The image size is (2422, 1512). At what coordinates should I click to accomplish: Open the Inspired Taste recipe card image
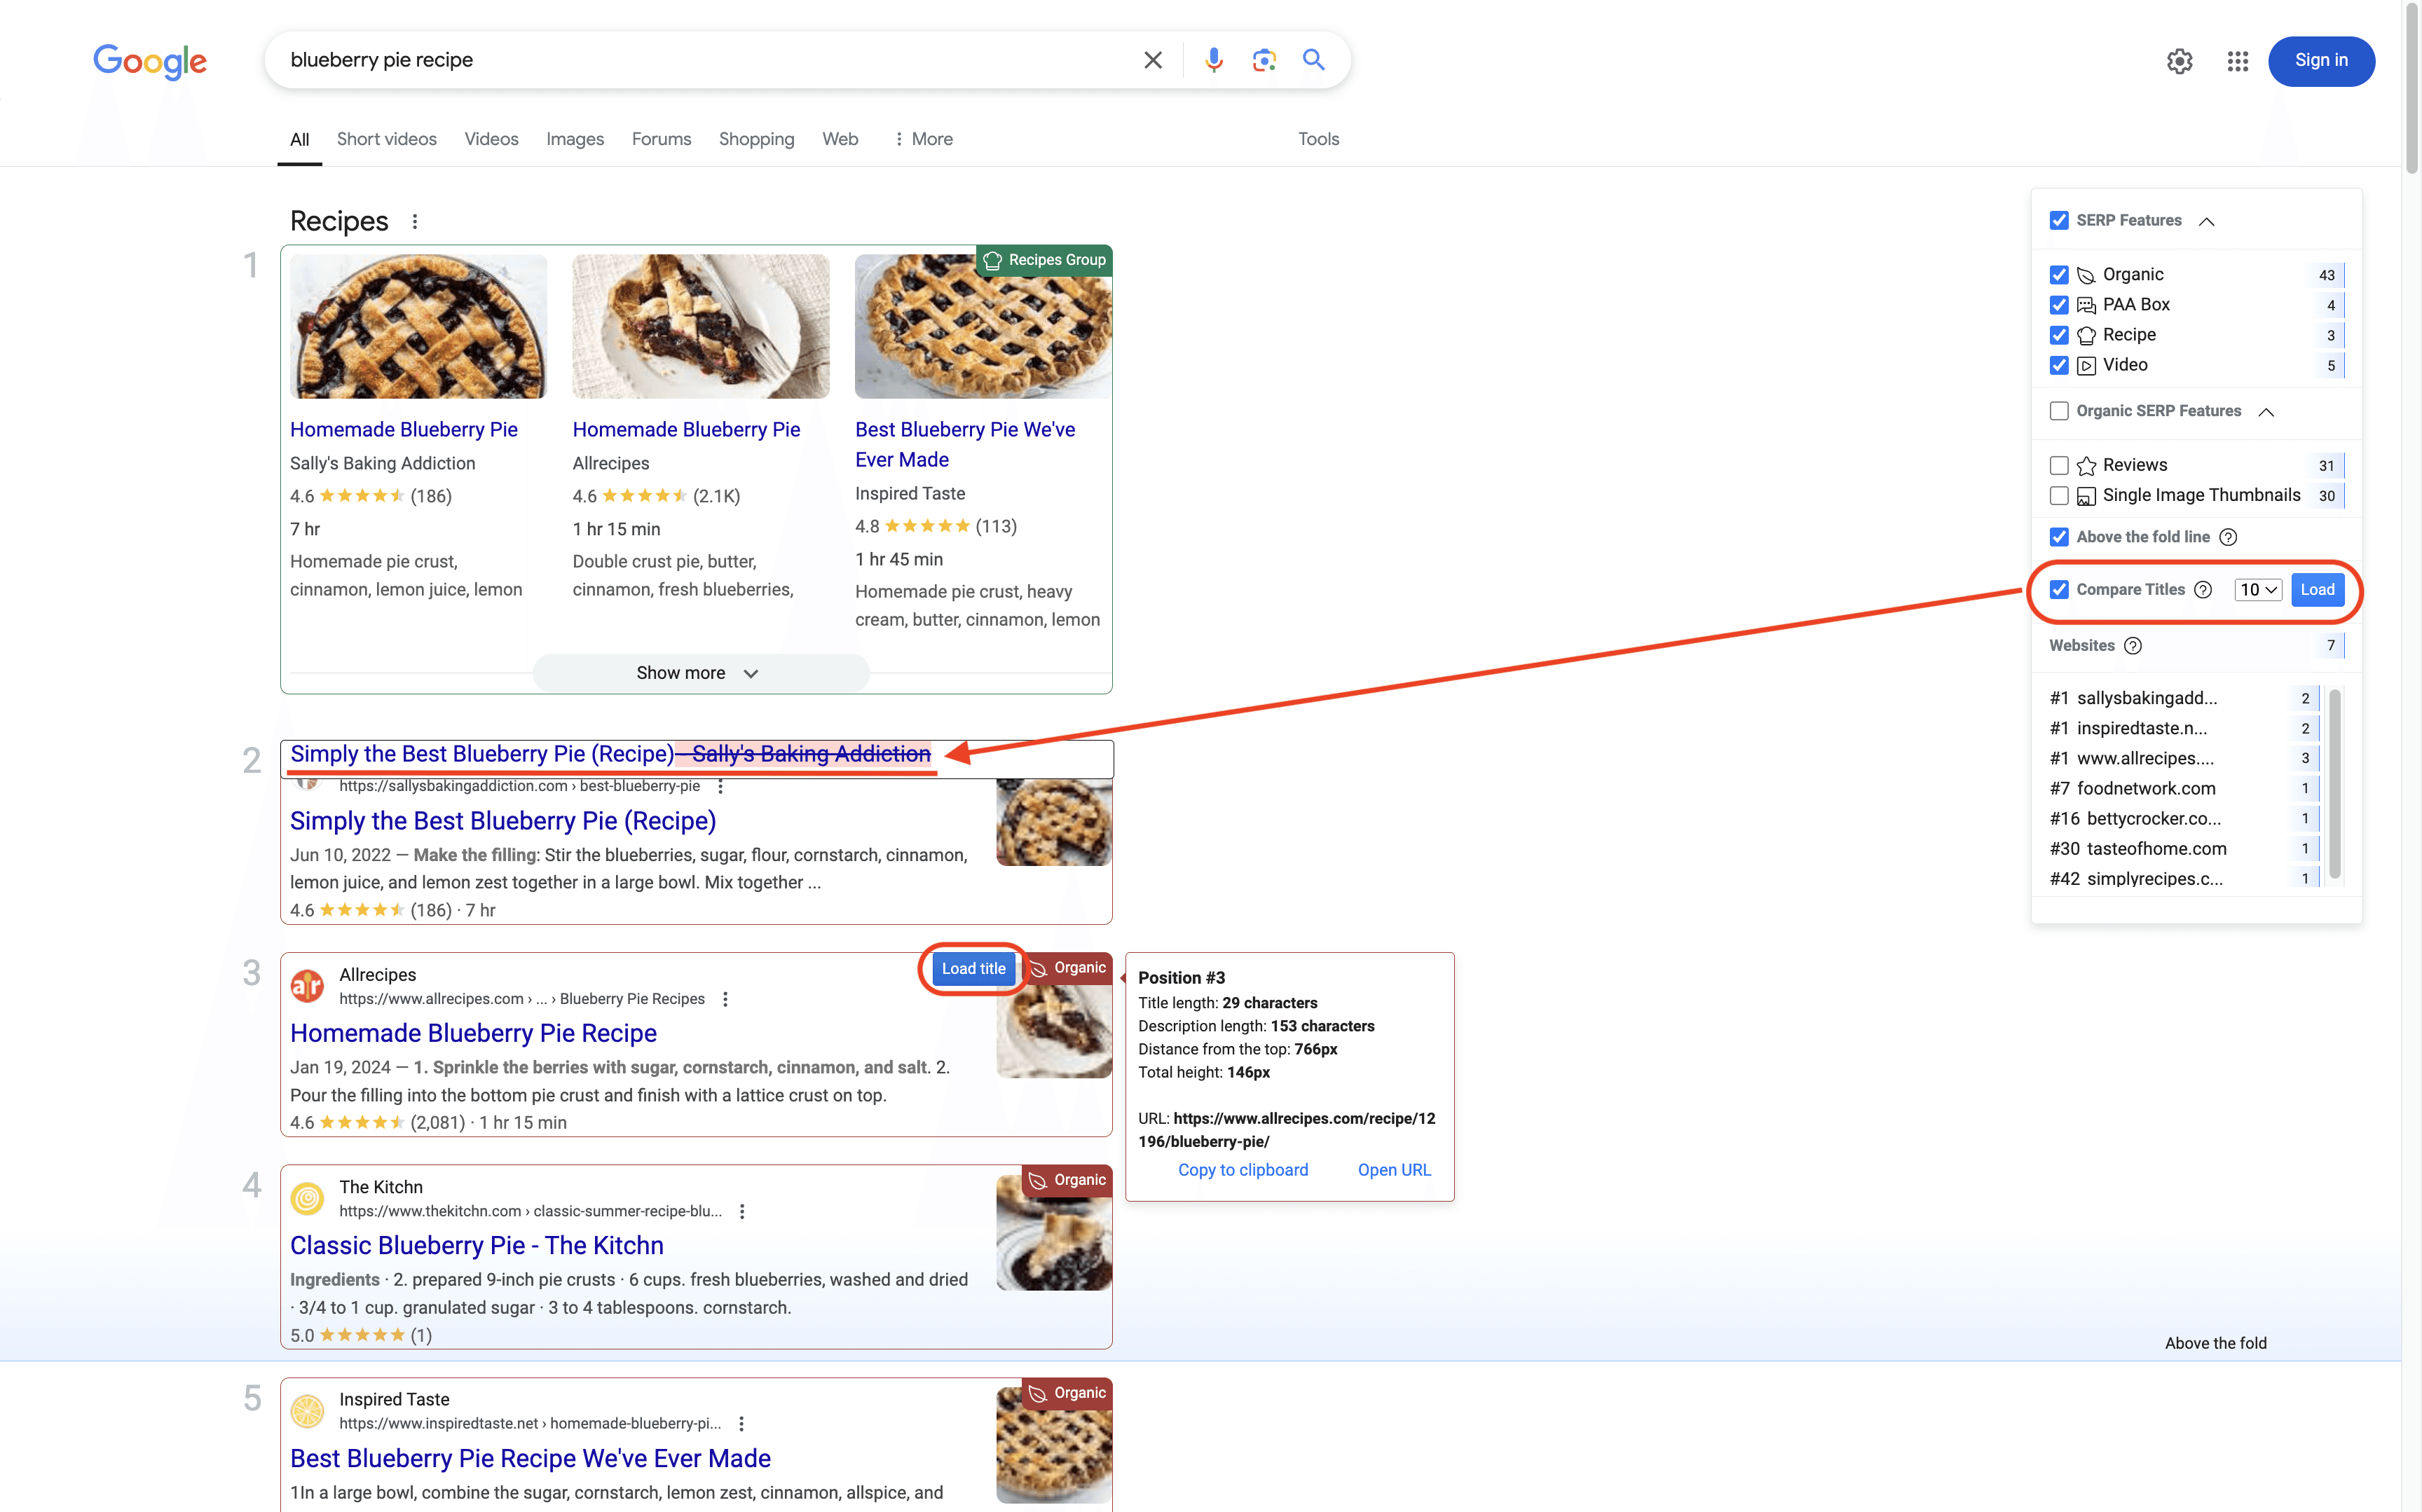click(x=983, y=327)
